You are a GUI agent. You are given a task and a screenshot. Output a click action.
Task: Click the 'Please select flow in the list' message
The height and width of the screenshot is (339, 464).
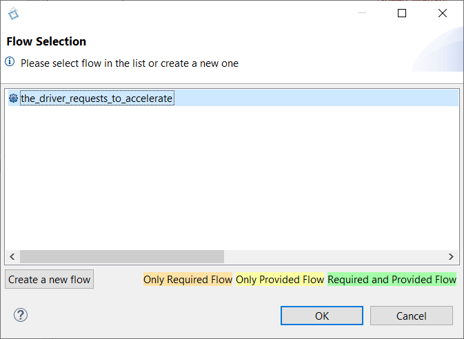click(130, 63)
